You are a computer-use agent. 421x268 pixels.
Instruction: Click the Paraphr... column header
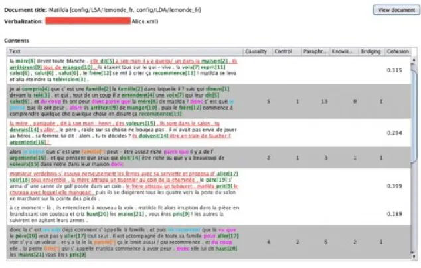(x=315, y=51)
